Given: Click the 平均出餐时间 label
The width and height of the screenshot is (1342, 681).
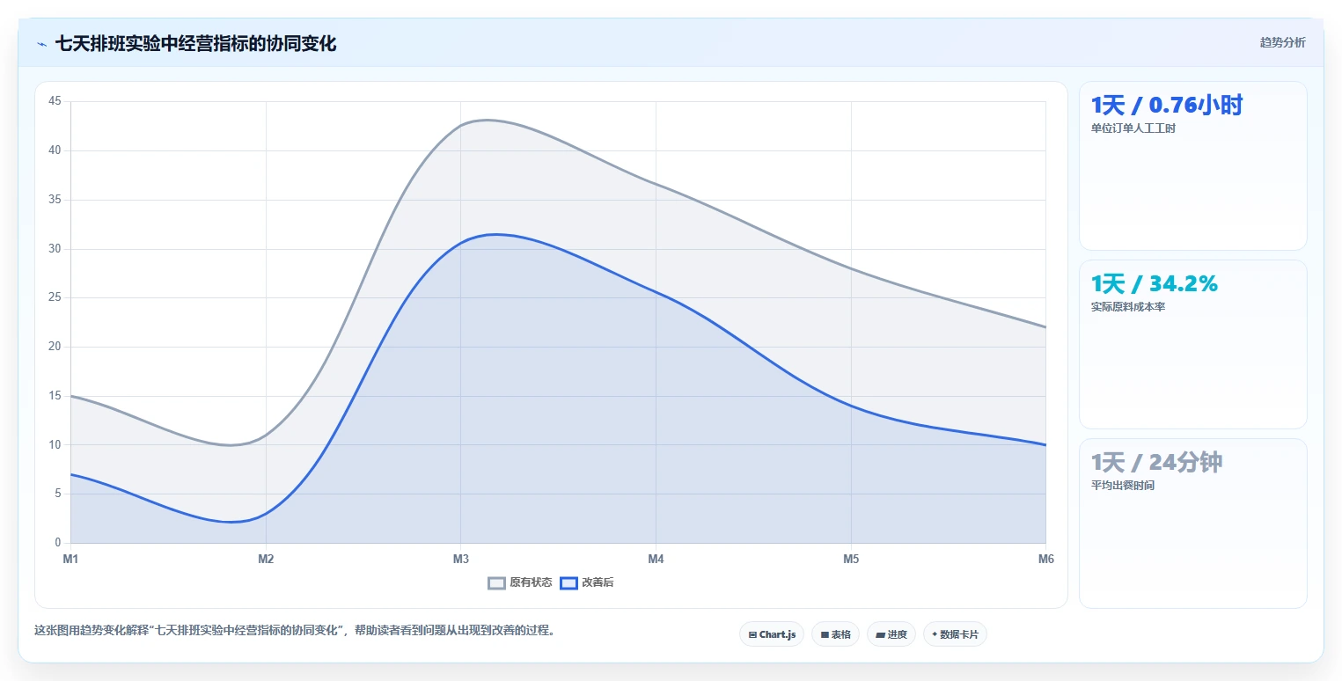Looking at the screenshot, I should pyautogui.click(x=1123, y=486).
